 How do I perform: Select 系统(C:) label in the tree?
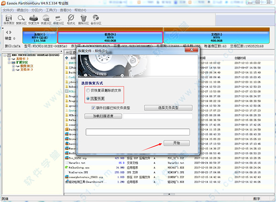pyautogui.click(x=22, y=59)
